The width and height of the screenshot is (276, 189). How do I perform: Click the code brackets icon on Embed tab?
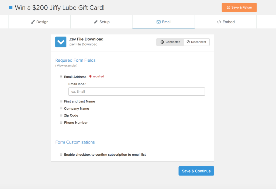(219, 22)
